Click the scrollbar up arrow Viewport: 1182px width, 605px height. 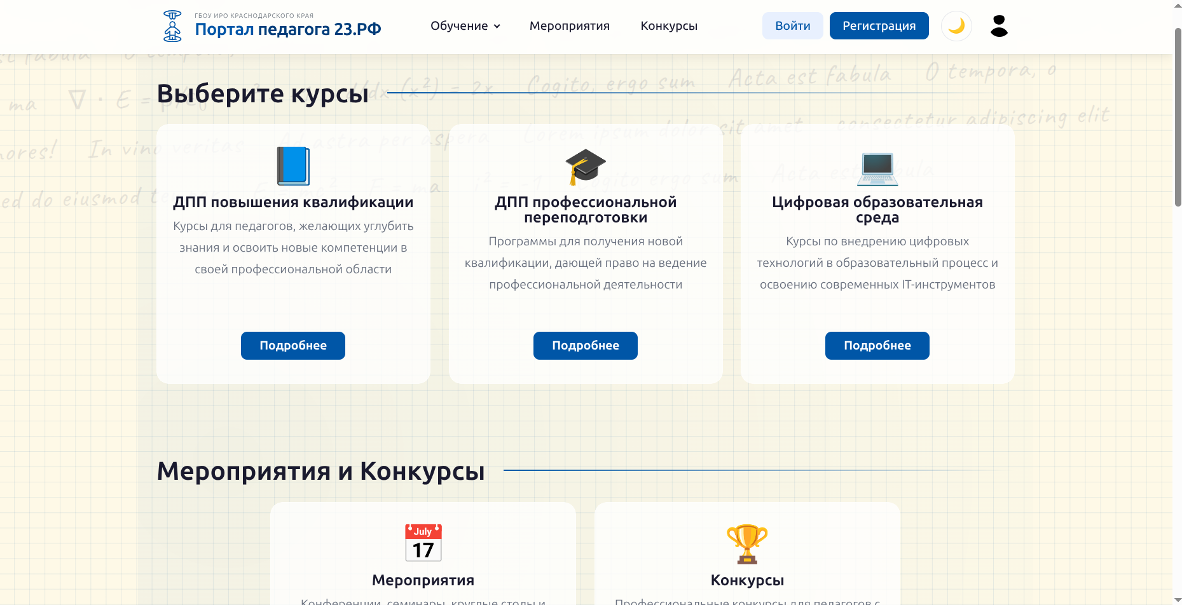click(x=1178, y=5)
